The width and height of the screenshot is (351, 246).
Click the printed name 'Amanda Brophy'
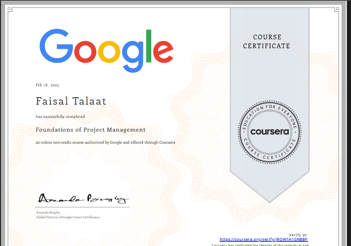pos(48,212)
